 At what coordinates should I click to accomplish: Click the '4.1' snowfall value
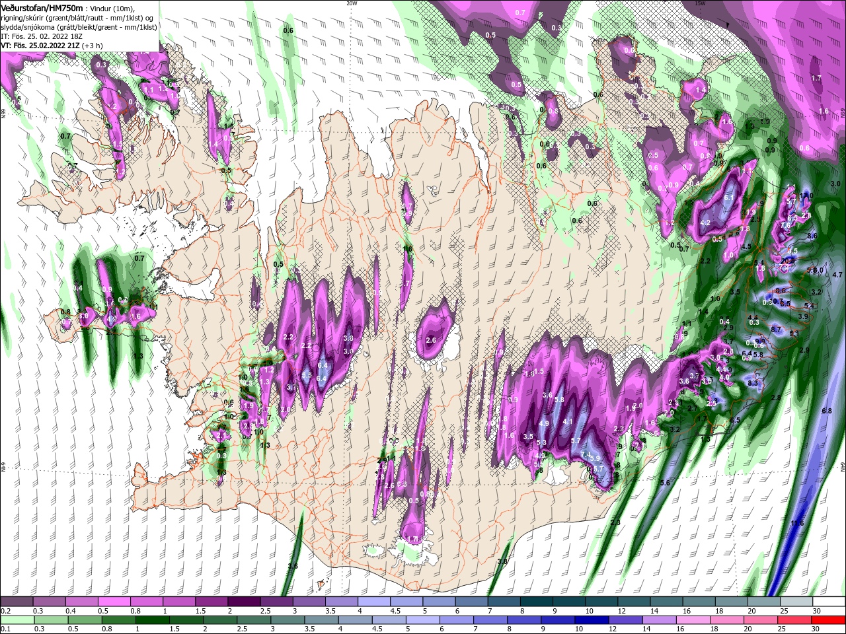click(568, 421)
